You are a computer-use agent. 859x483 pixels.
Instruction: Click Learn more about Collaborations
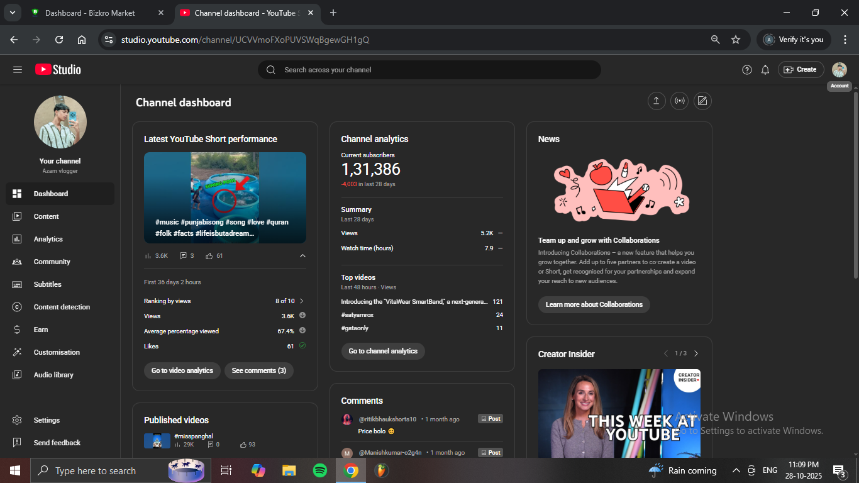[x=594, y=304]
